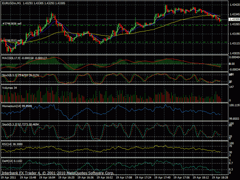The image size is (240, 180).
Task: Click the 19 Apr 15:48 time label
Action: (28, 178)
